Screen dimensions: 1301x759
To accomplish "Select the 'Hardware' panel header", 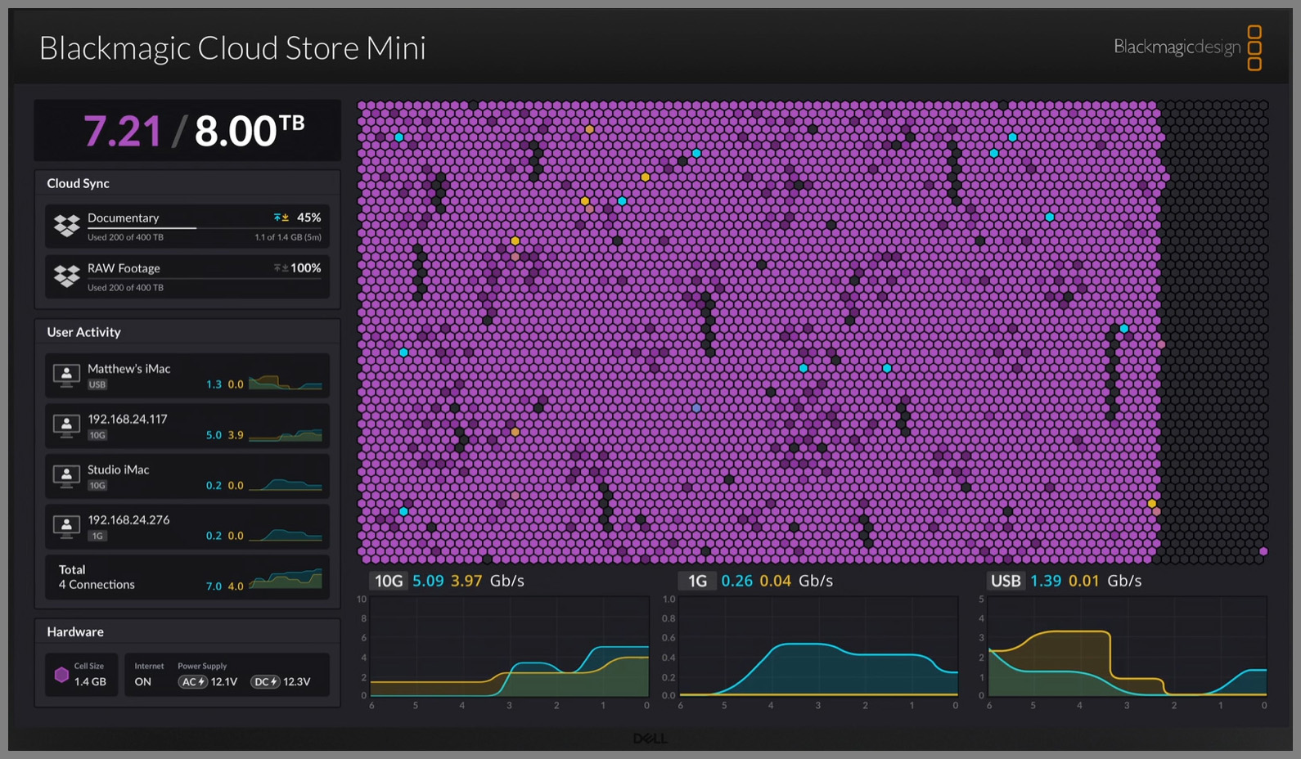I will [75, 632].
